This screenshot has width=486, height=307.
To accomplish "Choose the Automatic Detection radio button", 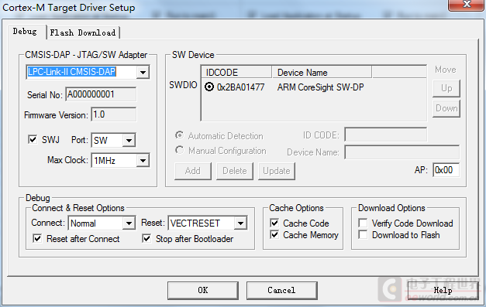I will tap(179, 135).
